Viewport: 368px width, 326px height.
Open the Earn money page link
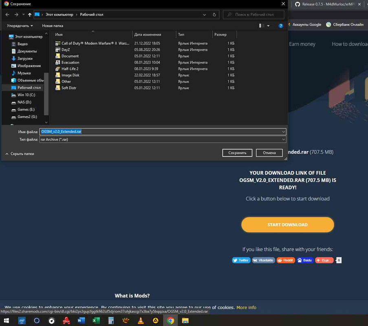pos(302,44)
